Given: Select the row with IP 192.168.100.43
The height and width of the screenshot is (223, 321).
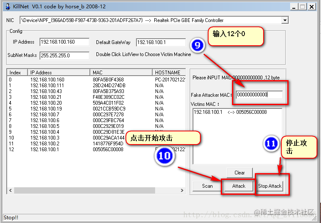Looking at the screenshot, I should [96, 91].
